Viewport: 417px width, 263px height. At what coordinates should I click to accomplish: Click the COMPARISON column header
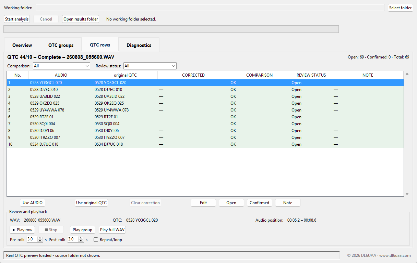click(x=260, y=75)
